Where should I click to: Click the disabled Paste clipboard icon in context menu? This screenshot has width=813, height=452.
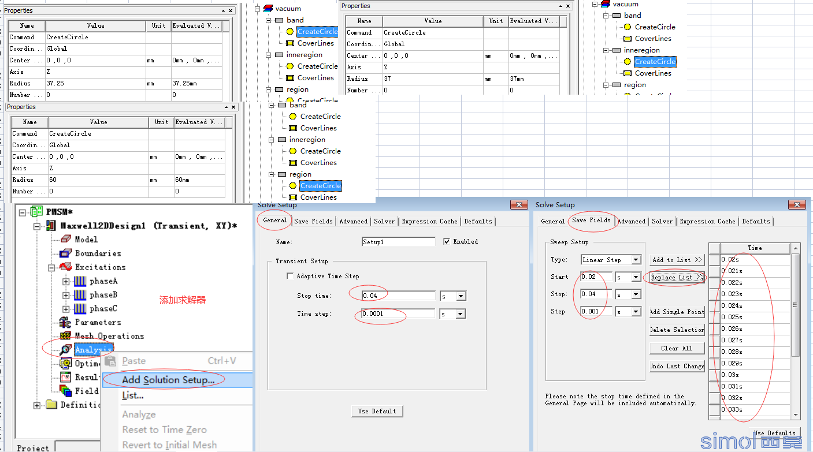(112, 361)
